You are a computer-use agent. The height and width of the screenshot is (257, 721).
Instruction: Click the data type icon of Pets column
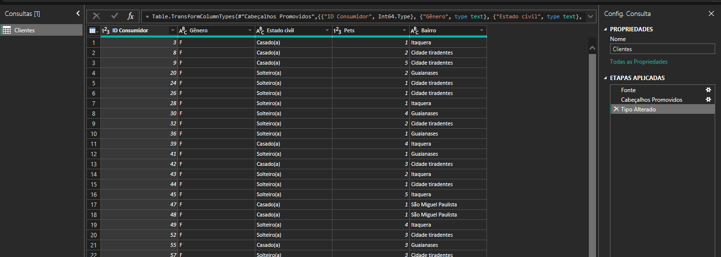[338, 30]
